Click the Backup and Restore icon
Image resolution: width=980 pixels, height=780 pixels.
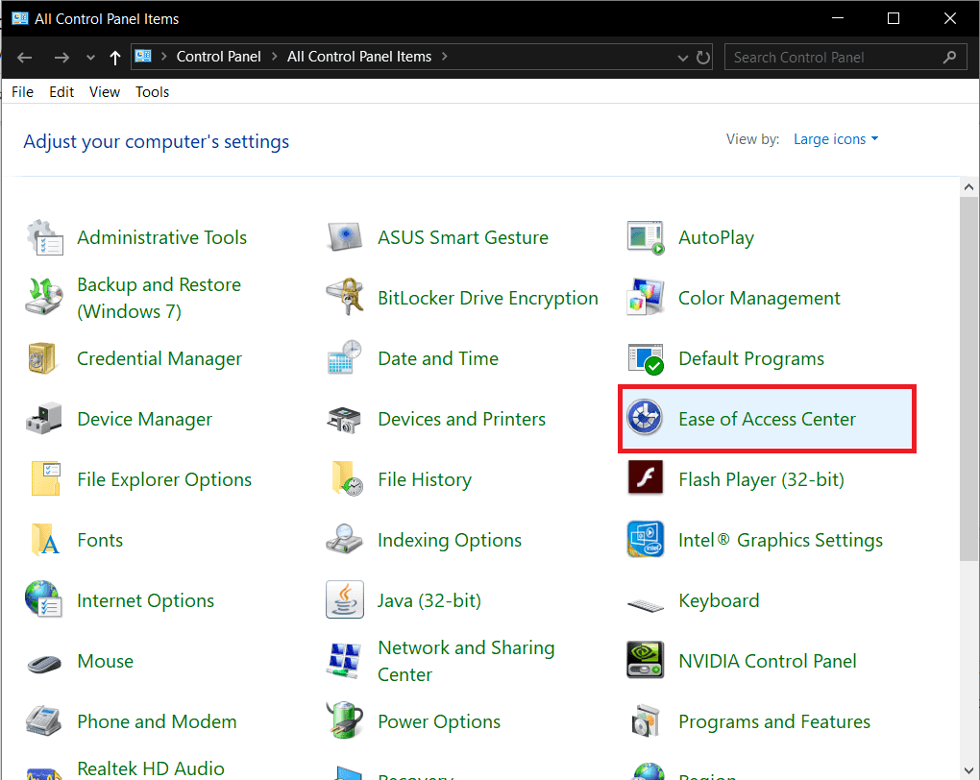44,298
